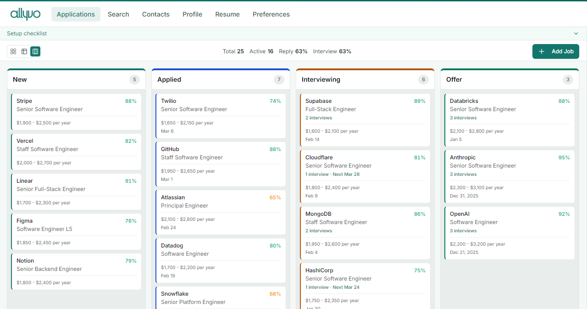The width and height of the screenshot is (587, 309).
Task: Switch to the Profile tab
Action: coord(192,14)
